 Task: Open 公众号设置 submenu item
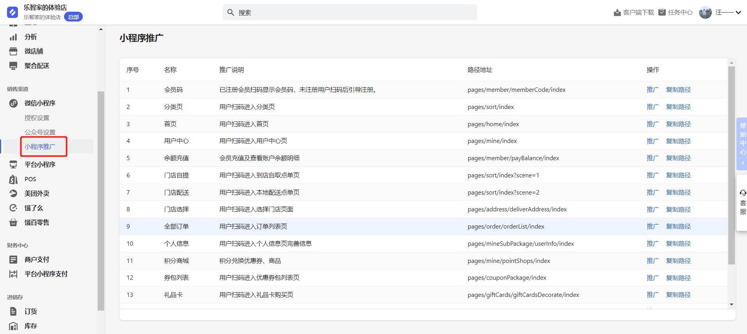tap(40, 132)
